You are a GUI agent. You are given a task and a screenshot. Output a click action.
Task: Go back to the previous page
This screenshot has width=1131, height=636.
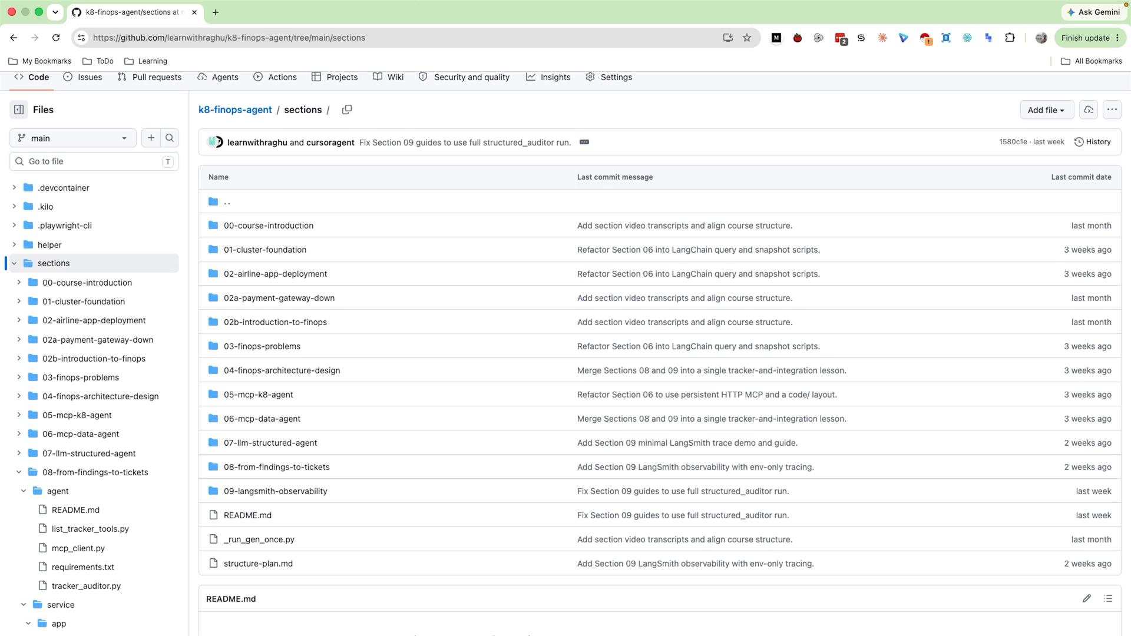point(14,38)
